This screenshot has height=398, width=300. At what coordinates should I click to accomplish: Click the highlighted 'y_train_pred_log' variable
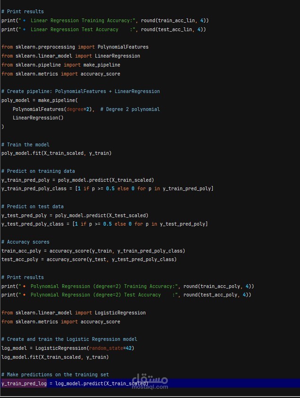tap(24, 383)
